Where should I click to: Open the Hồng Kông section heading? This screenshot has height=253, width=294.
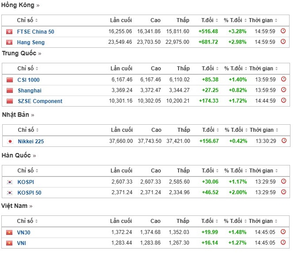click(20, 5)
